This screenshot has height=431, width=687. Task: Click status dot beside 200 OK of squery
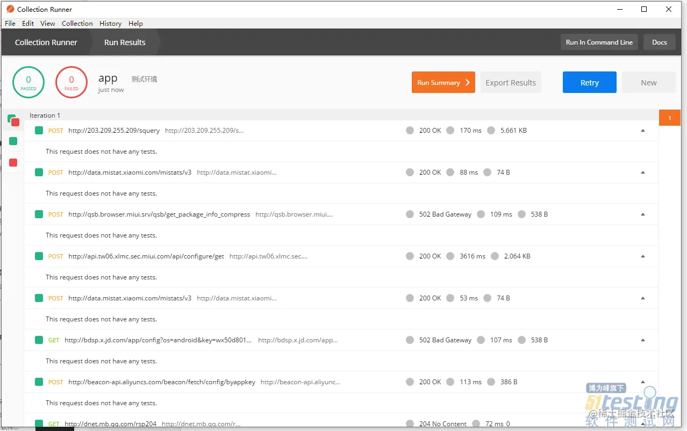(x=410, y=131)
